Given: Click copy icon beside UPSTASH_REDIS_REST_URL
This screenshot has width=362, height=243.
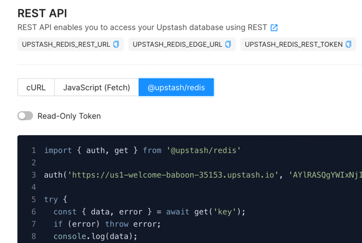Looking at the screenshot, I should (x=116, y=44).
